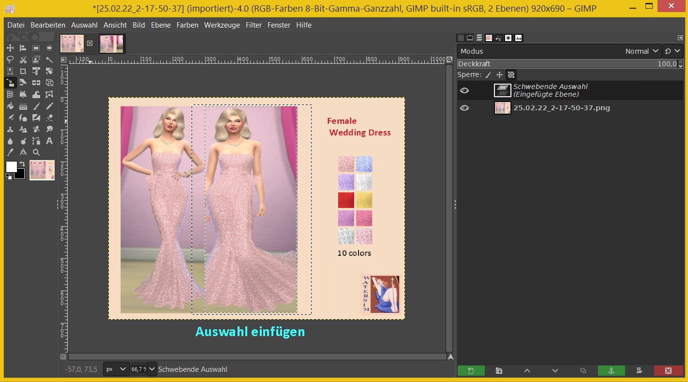This screenshot has height=382, width=688.
Task: Select the Scissors selection tool
Action: pyautogui.click(x=23, y=60)
